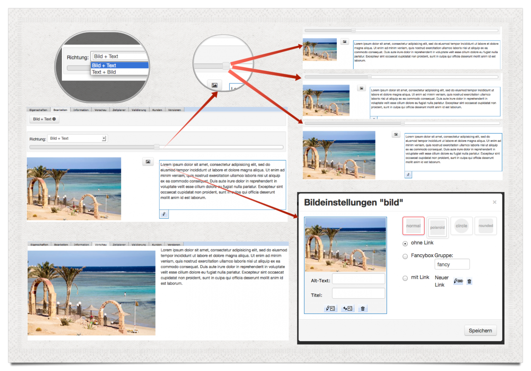531x371 pixels.
Task: Choose the circle image style
Action: [x=461, y=226]
